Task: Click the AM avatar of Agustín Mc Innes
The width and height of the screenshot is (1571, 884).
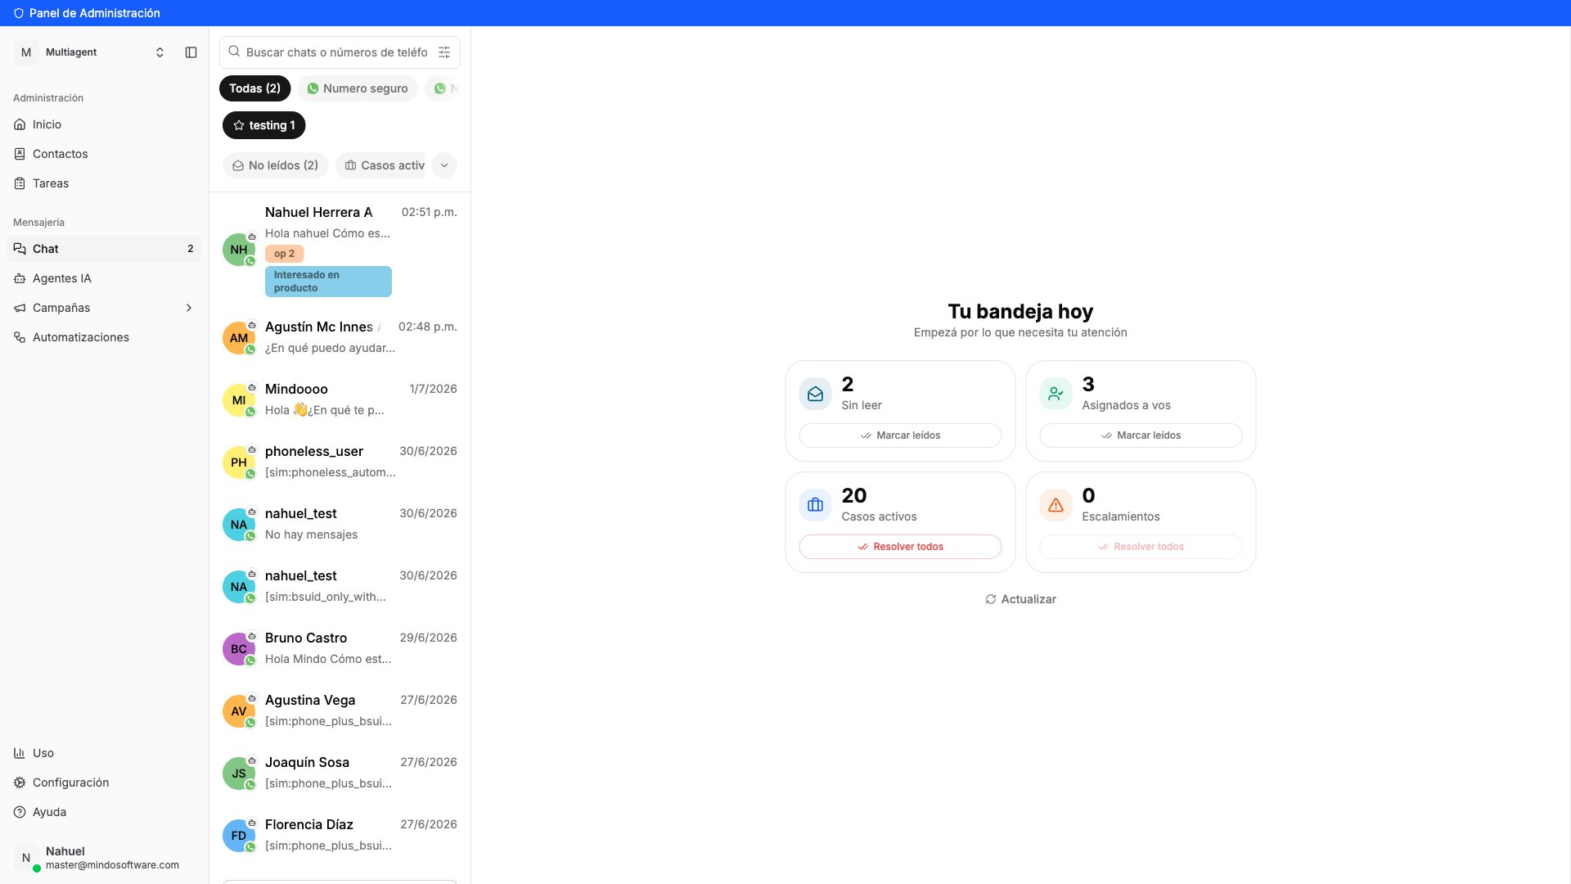Action: [x=238, y=338]
